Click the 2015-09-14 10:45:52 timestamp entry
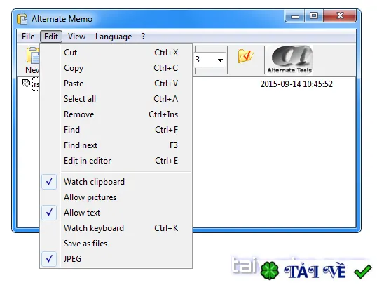377x285 pixels. [296, 84]
